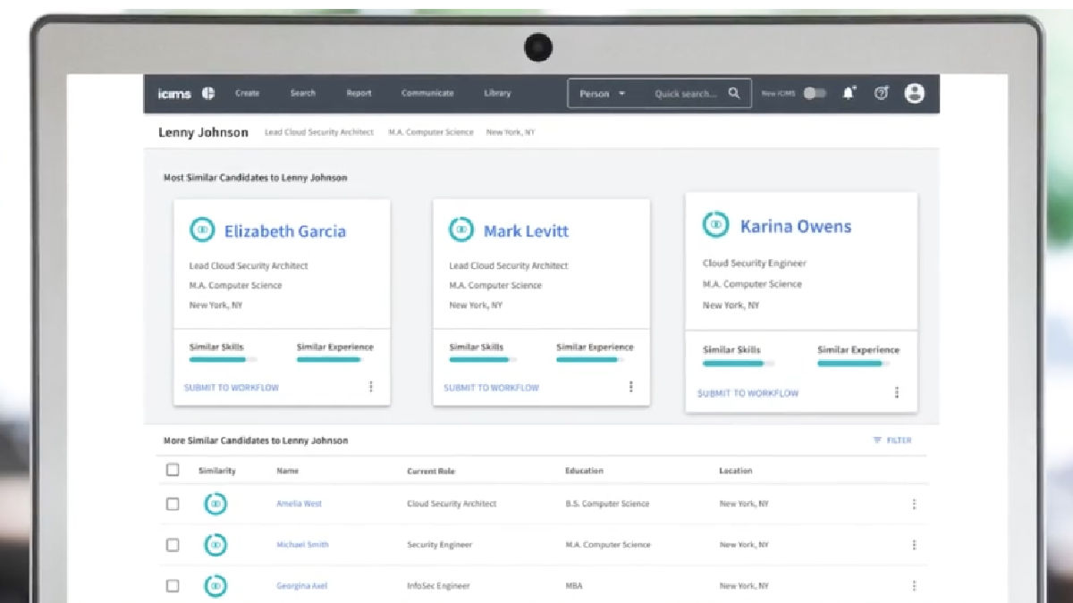This screenshot has width=1073, height=603.
Task: Click the Quick search input field
Action: (x=685, y=93)
